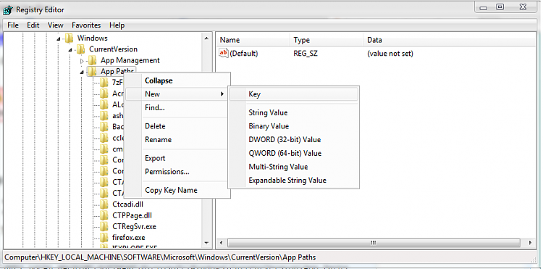
Task: Click the App Paths folder icon
Action: (x=92, y=71)
